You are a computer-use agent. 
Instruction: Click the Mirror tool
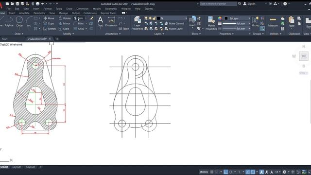(x=64, y=23)
